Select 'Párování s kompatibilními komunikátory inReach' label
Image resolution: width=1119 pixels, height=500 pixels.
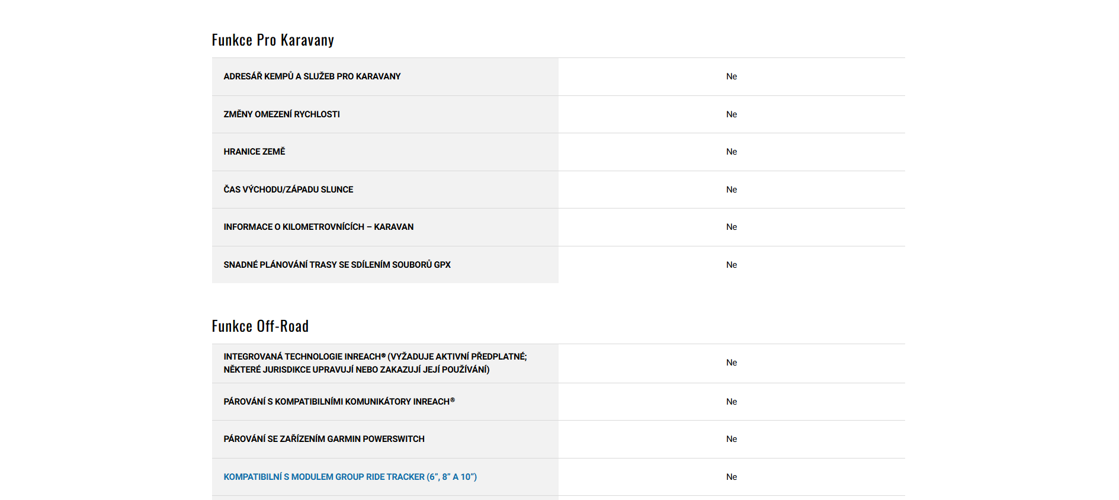(x=339, y=402)
